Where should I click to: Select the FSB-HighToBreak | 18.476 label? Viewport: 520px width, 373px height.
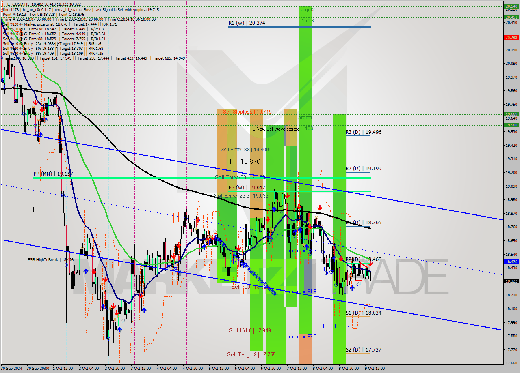[50, 260]
